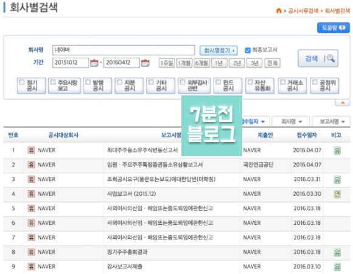Check the 정기공시 filter
Image resolution: width=353 pixels, height=274 pixels.
tap(22, 82)
